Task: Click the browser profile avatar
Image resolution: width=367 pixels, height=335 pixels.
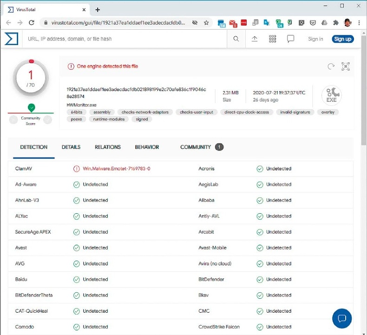Action: [347, 23]
